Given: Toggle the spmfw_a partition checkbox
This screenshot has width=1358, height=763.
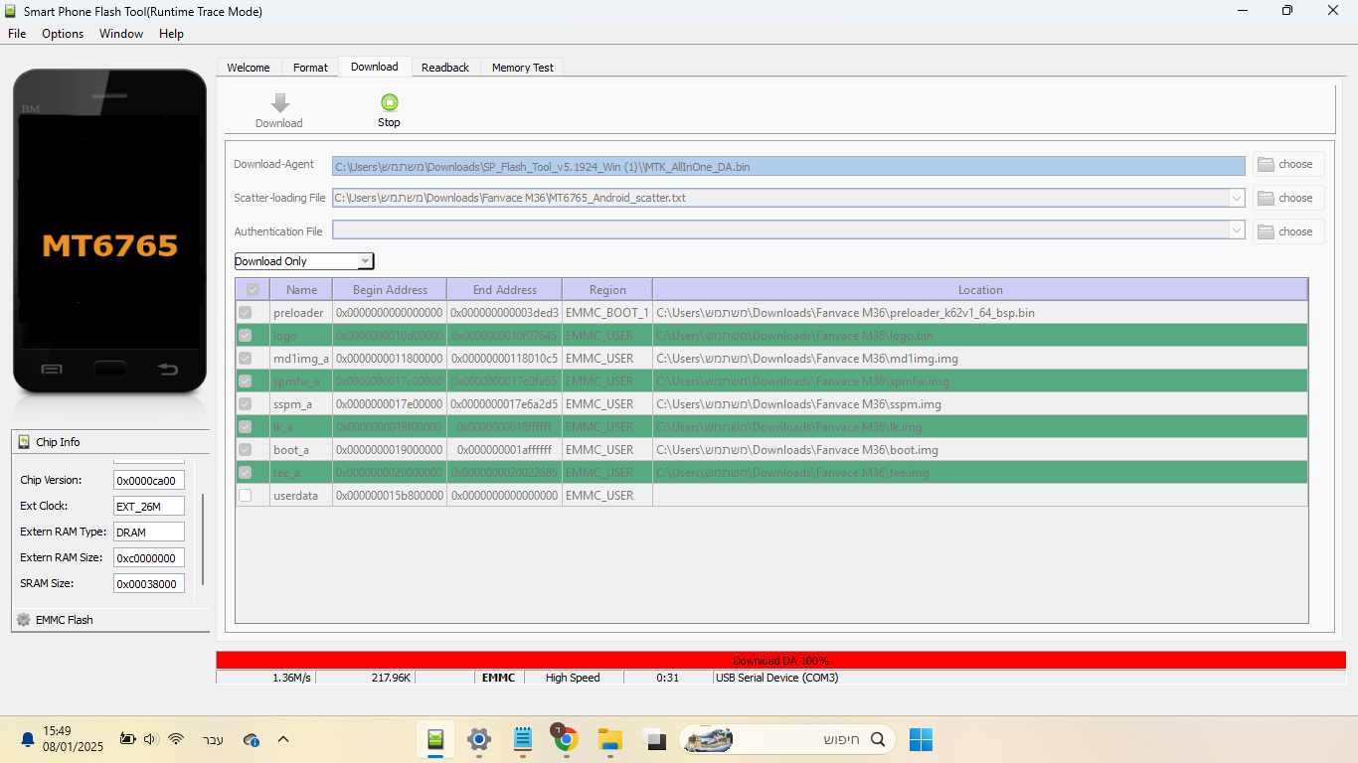Looking at the screenshot, I should coord(246,381).
